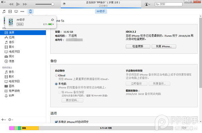Click the 9.75 GB 可用 free space bar
The width and height of the screenshot is (202, 133).
coord(106,128)
